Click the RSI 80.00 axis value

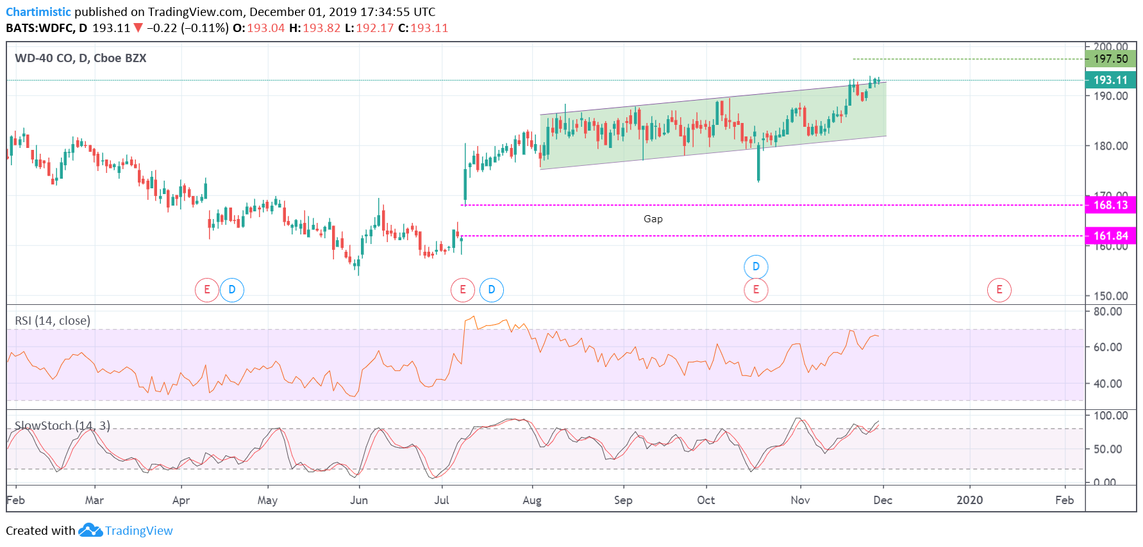point(1108,312)
